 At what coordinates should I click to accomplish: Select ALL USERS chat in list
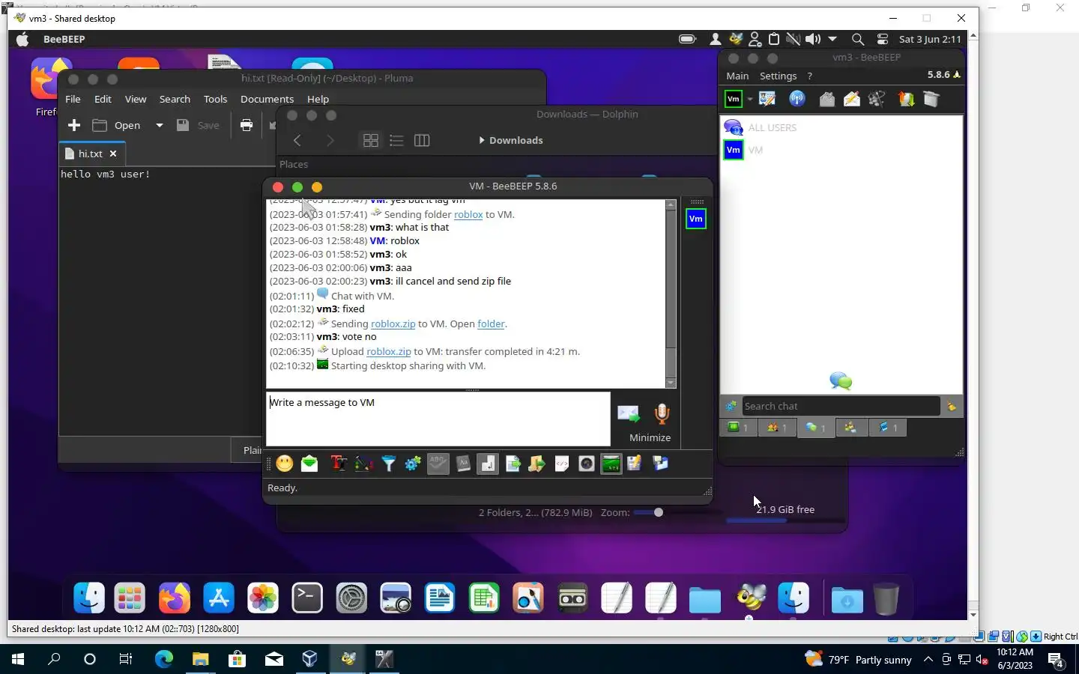click(841, 127)
